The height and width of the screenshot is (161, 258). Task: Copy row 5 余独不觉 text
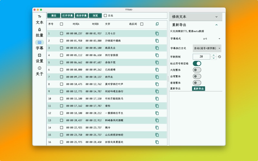157,62
